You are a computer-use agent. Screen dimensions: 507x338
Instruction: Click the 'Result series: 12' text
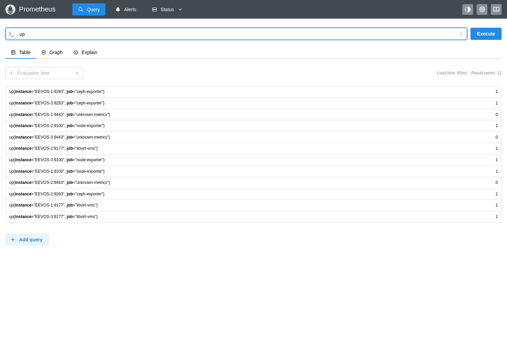[486, 73]
